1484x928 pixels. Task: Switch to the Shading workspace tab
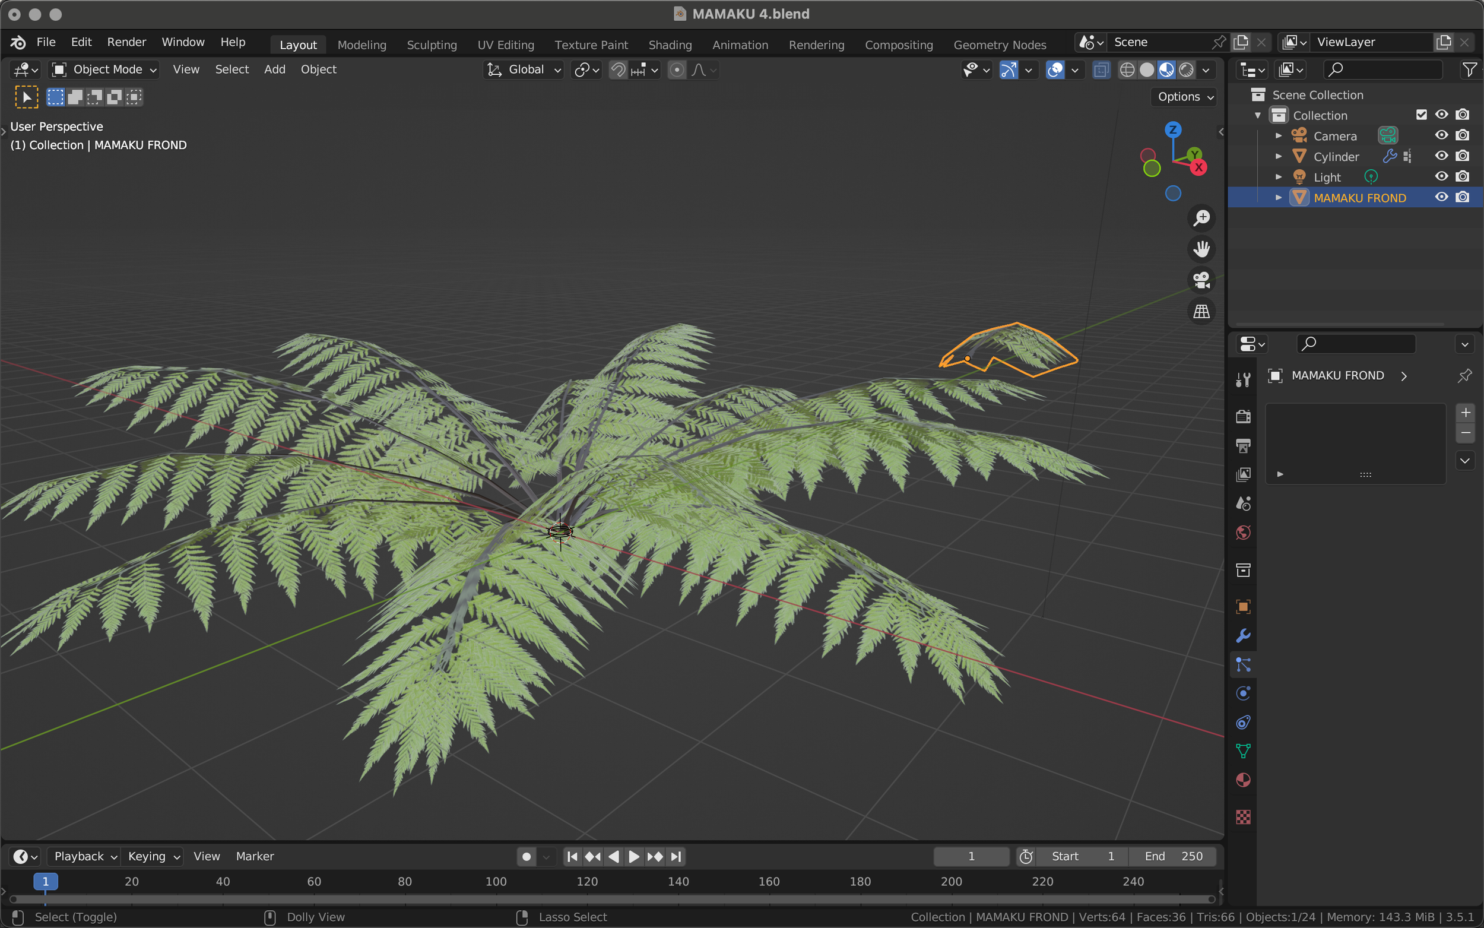tap(670, 45)
